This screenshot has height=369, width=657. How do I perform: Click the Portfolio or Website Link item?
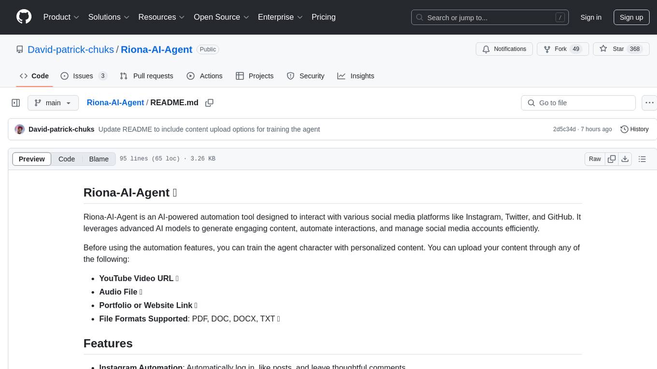148,305
